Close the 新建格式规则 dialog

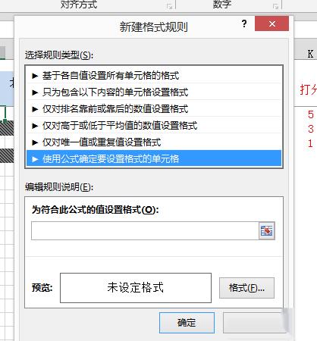(271, 23)
